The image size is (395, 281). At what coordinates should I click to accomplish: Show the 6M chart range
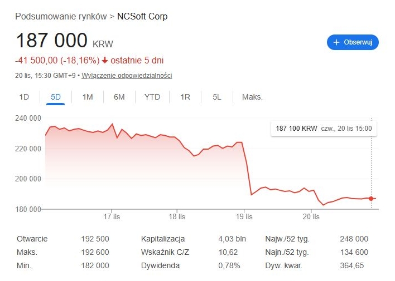point(119,97)
